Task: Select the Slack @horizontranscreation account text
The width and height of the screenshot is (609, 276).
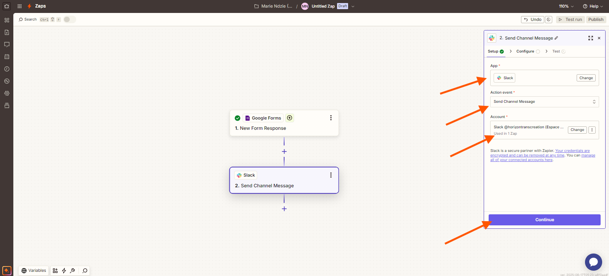Action: (x=529, y=127)
